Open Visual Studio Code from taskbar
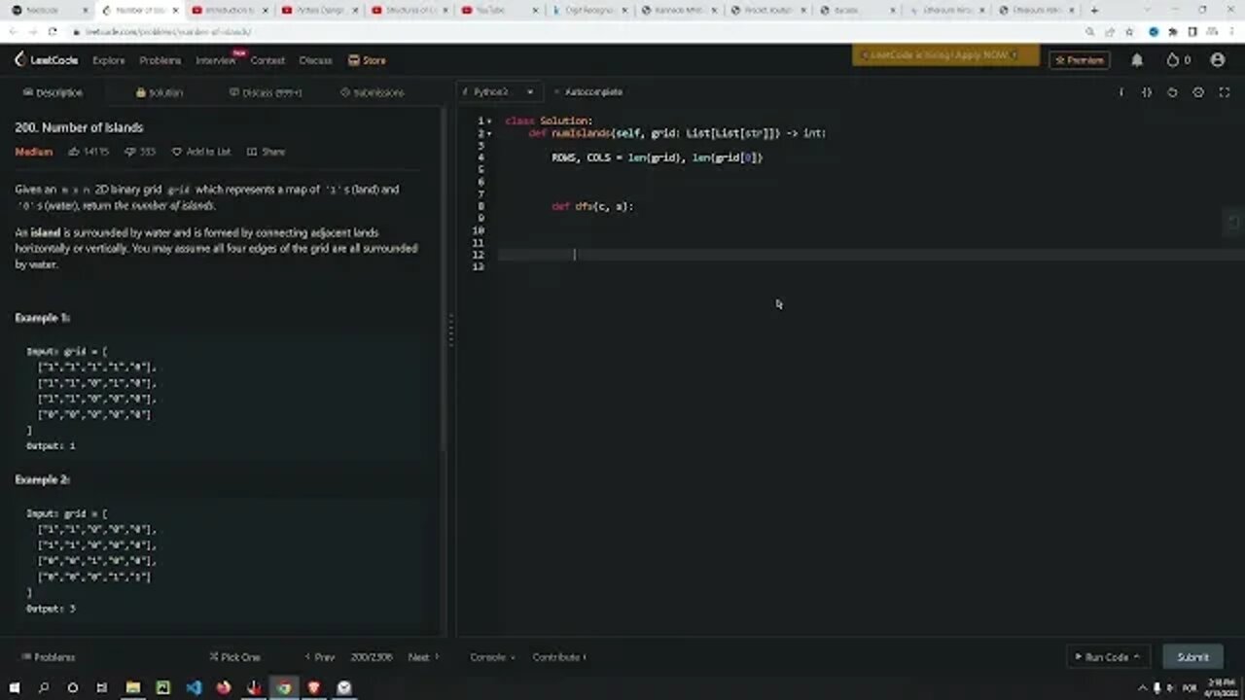Image resolution: width=1245 pixels, height=700 pixels. 194,687
